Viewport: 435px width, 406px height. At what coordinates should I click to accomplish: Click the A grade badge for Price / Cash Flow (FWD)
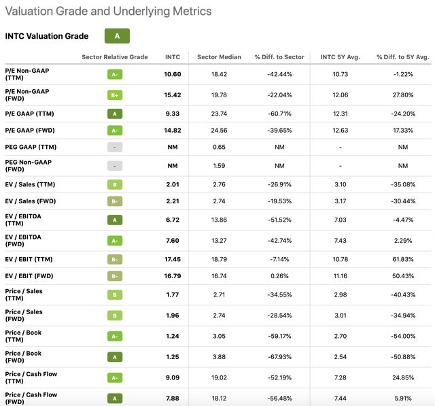click(x=115, y=399)
